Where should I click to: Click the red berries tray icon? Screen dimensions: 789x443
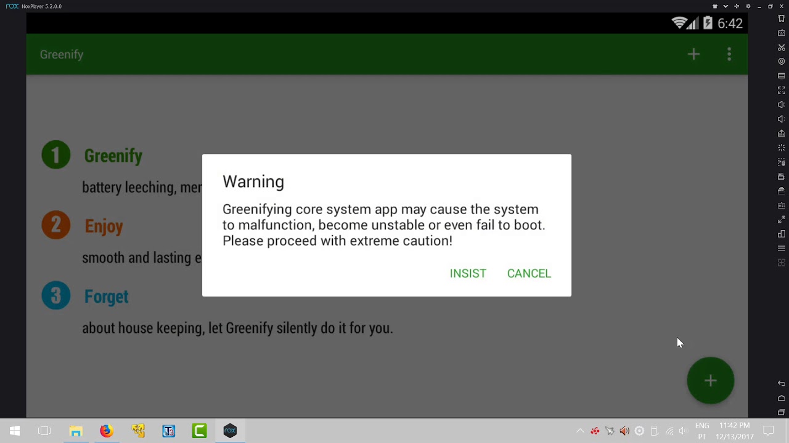coord(595,431)
